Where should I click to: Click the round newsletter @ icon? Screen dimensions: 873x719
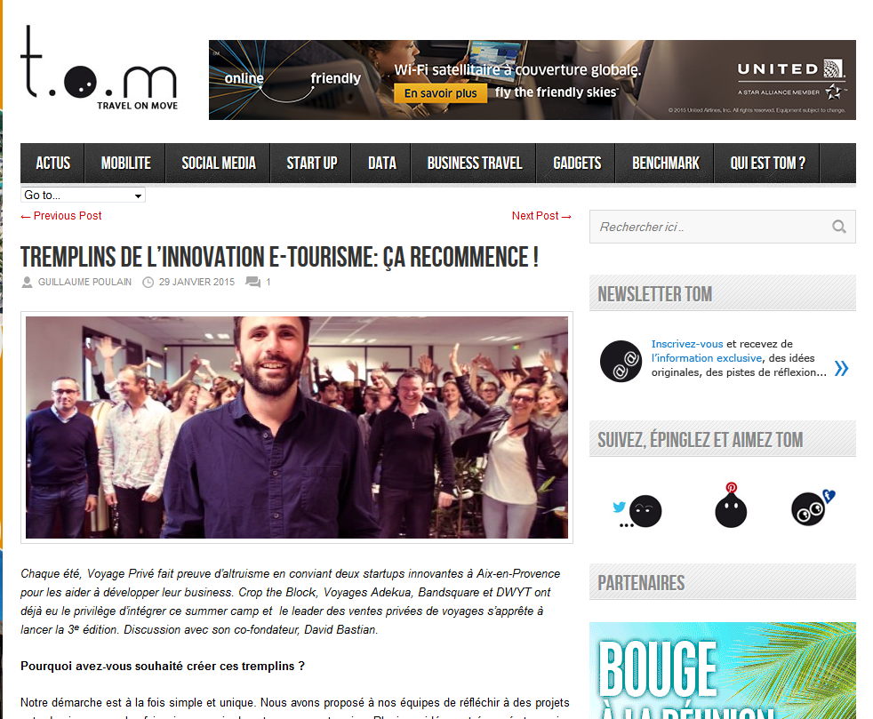pos(621,361)
